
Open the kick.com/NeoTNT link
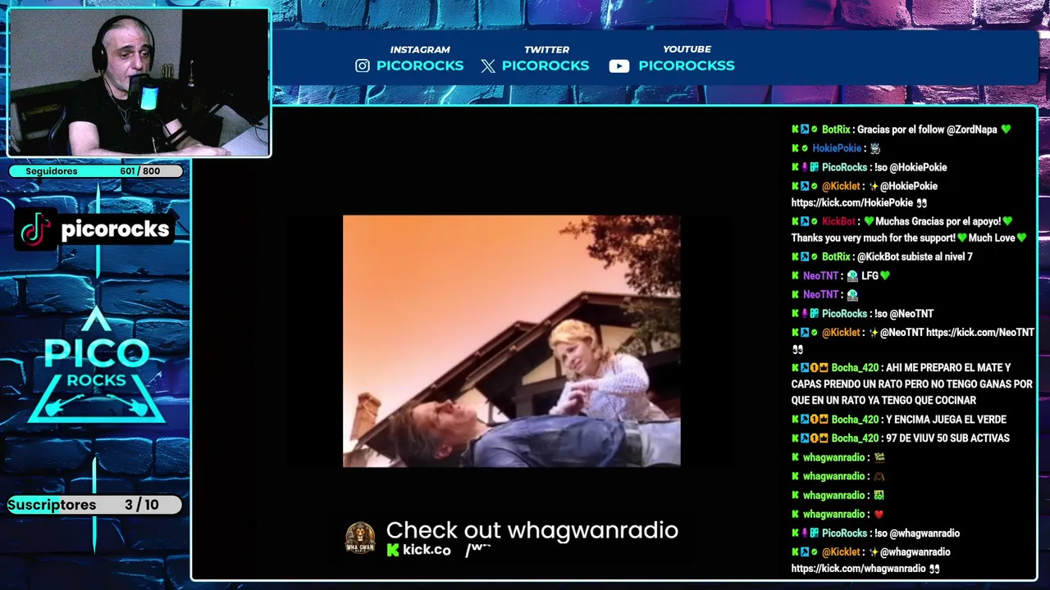(980, 333)
